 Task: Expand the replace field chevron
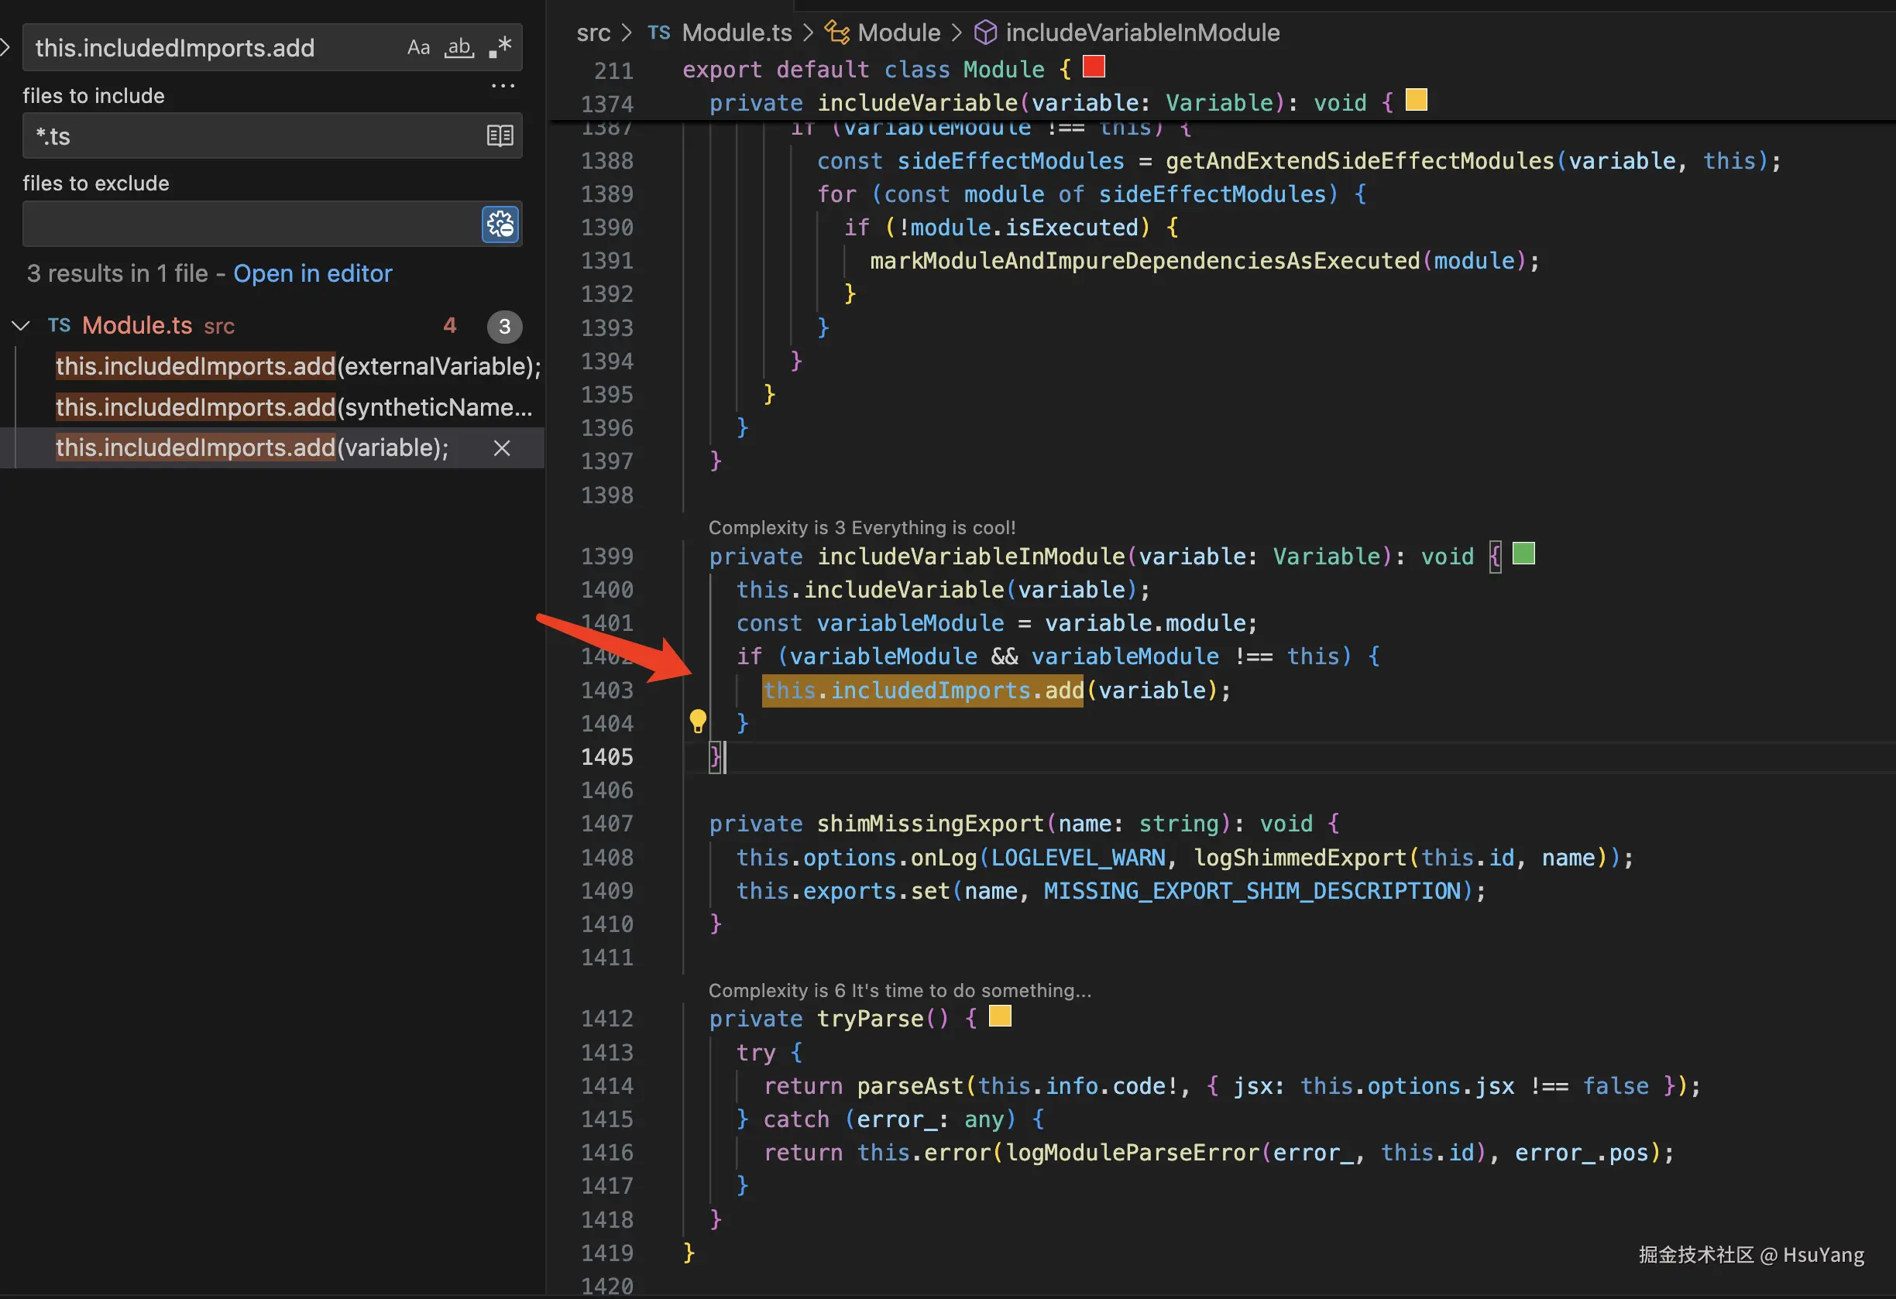click(x=5, y=47)
